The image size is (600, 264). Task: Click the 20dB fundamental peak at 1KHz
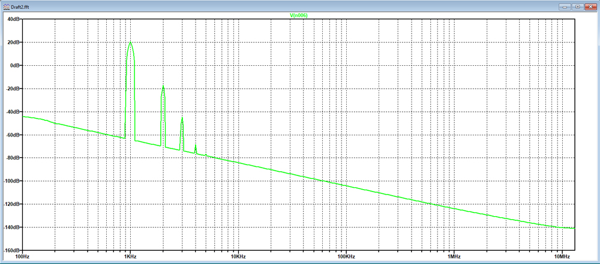[130, 43]
